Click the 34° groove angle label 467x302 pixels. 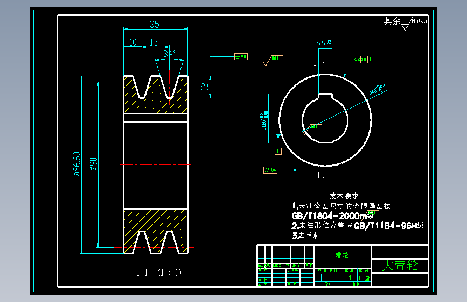169,53
